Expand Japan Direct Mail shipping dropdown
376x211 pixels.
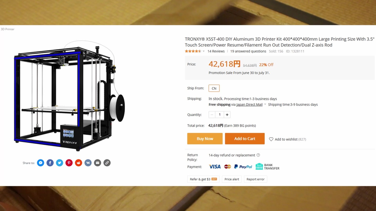265,104
